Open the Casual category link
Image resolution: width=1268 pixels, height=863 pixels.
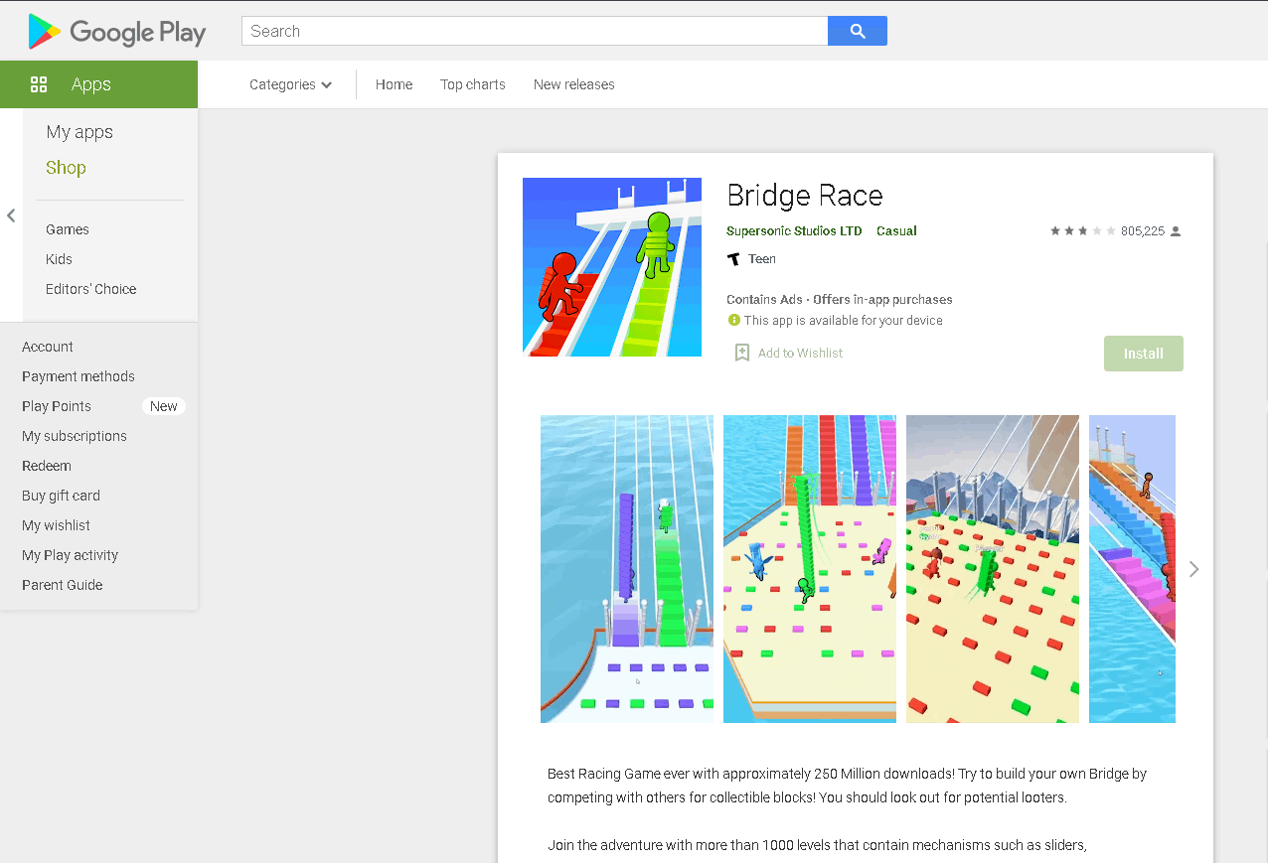(x=896, y=231)
